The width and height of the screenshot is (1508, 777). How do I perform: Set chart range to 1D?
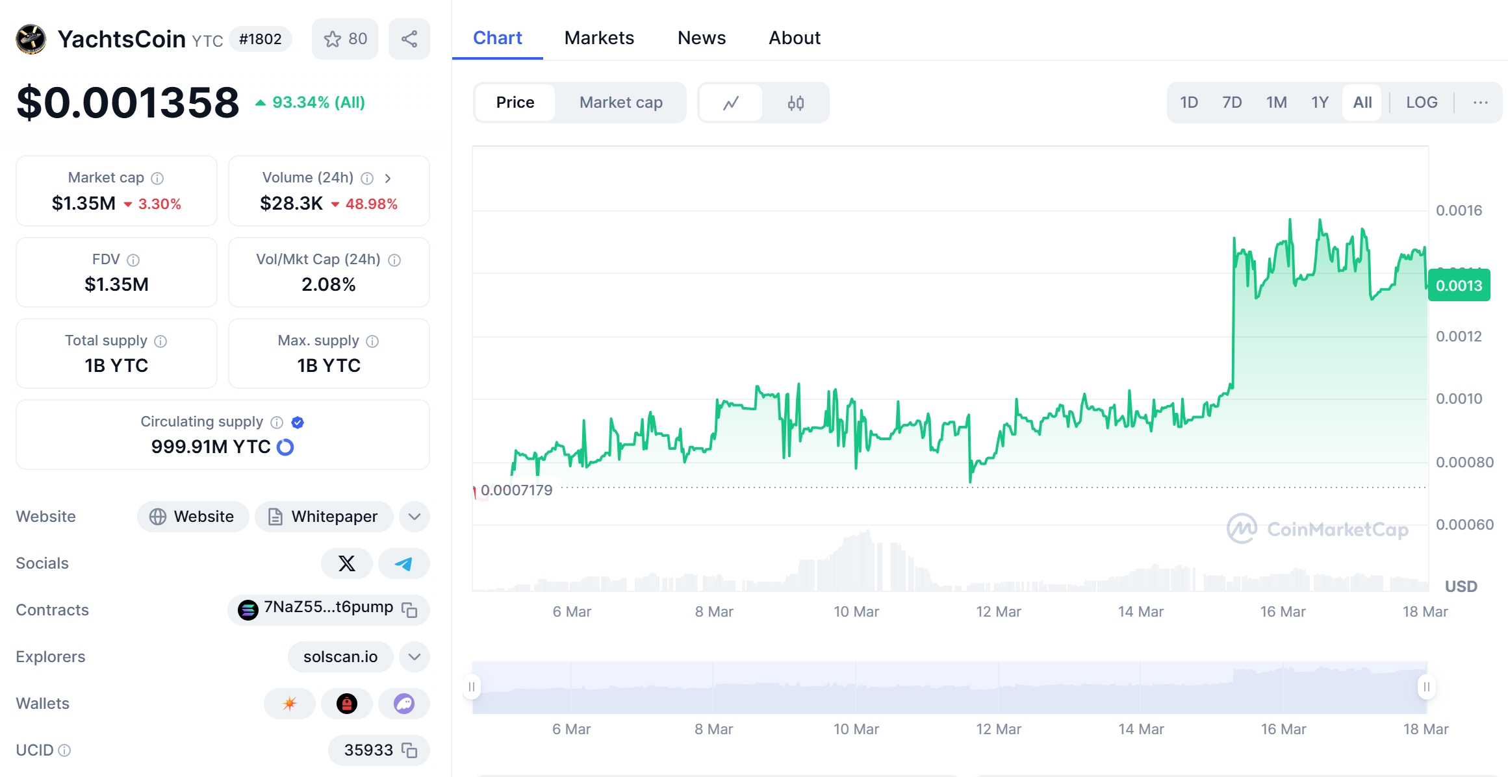(1189, 103)
